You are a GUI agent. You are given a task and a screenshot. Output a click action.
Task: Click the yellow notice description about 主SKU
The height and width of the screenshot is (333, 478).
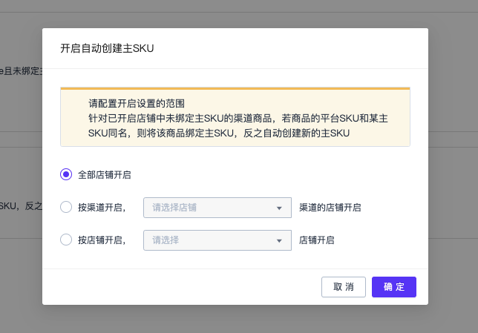(238, 125)
